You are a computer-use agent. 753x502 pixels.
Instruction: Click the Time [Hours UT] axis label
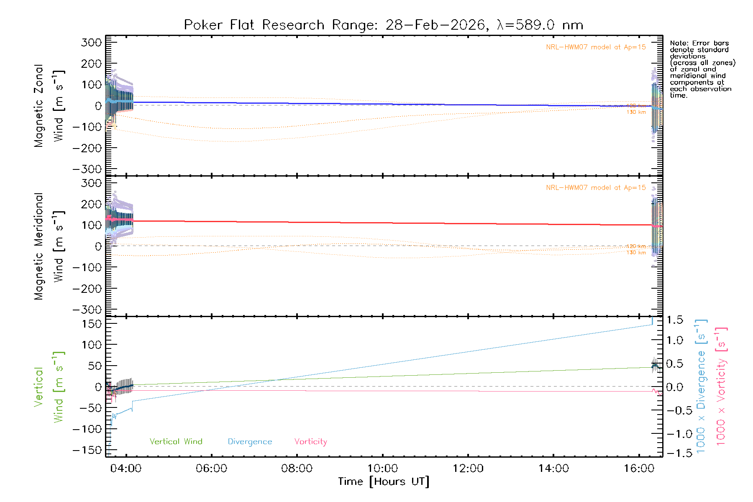[384, 482]
